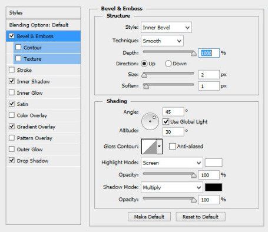Viewport: 268px width, 232px height.
Task: Click the highlight Opacity value field
Action: click(209, 175)
